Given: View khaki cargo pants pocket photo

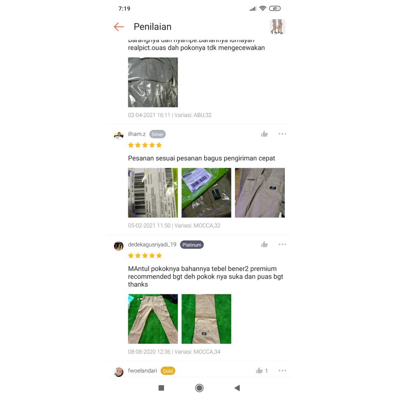Looking at the screenshot, I should [x=260, y=192].
